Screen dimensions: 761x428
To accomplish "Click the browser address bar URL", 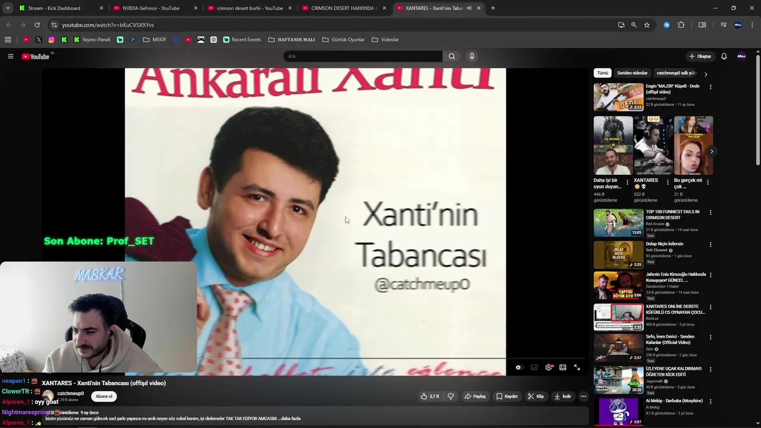I will coord(108,25).
